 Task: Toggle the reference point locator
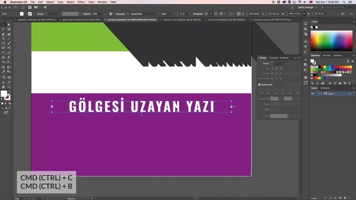(239, 14)
